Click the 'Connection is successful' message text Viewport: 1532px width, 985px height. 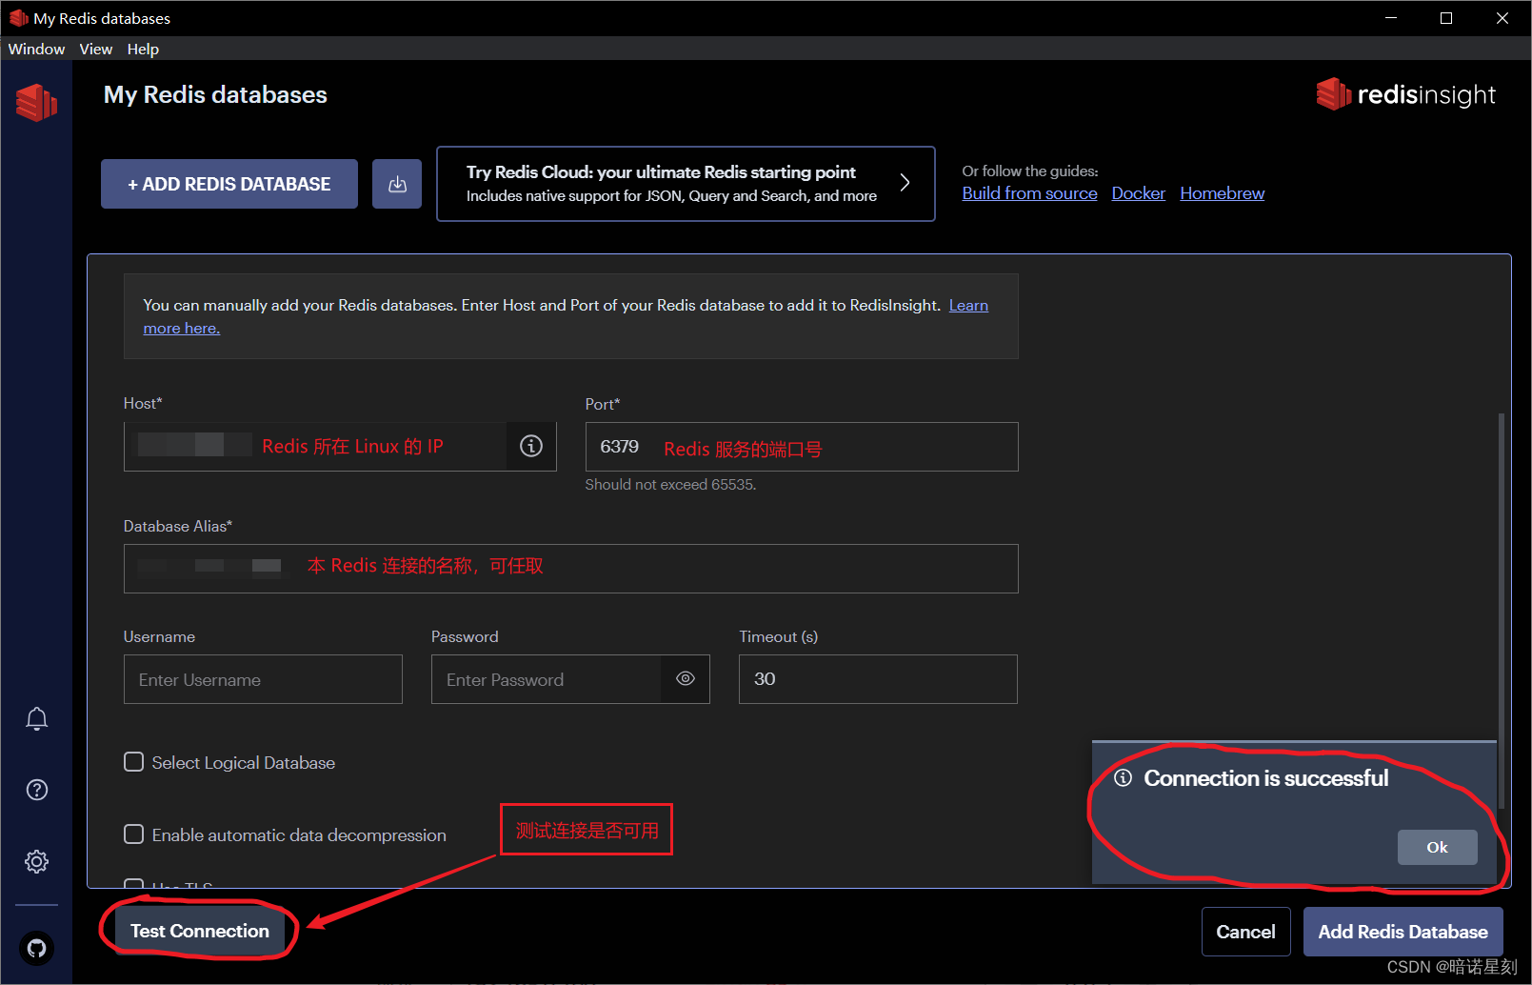click(x=1265, y=778)
